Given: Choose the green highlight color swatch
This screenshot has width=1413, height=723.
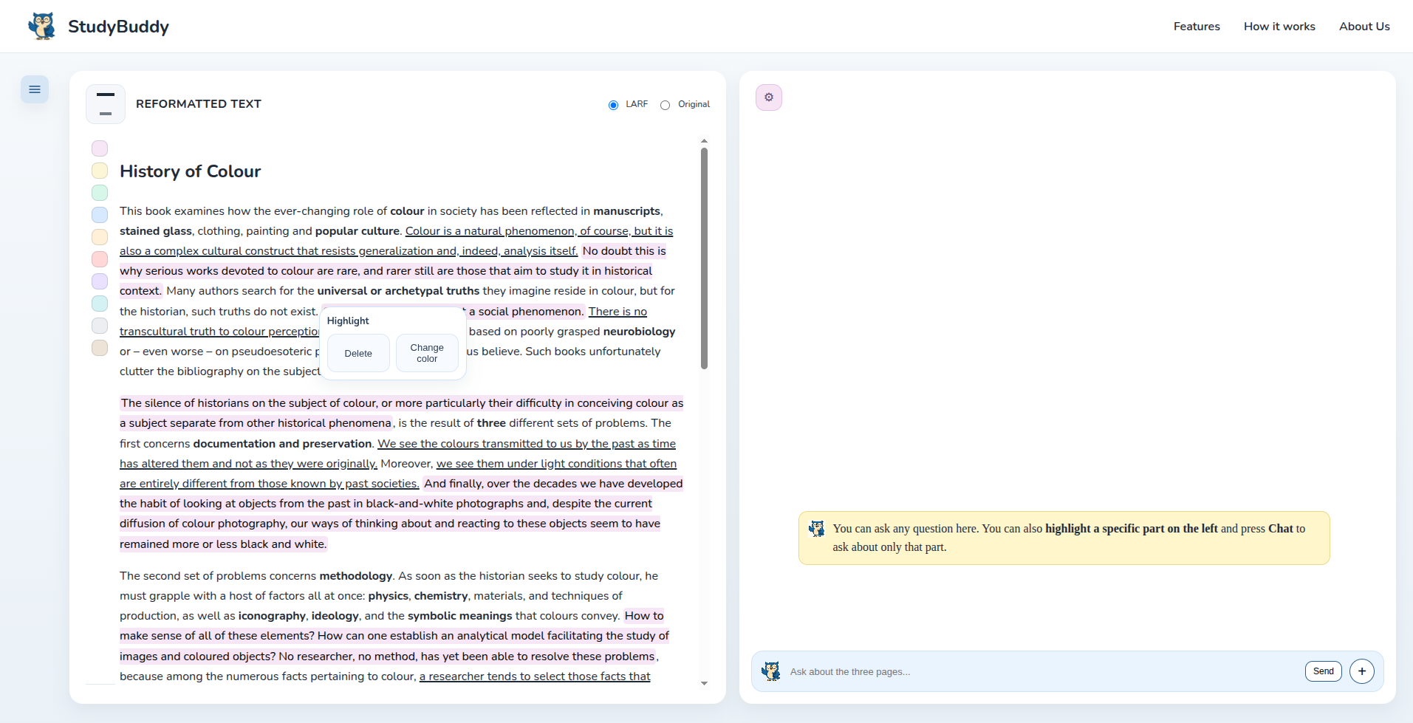Looking at the screenshot, I should click(x=100, y=193).
